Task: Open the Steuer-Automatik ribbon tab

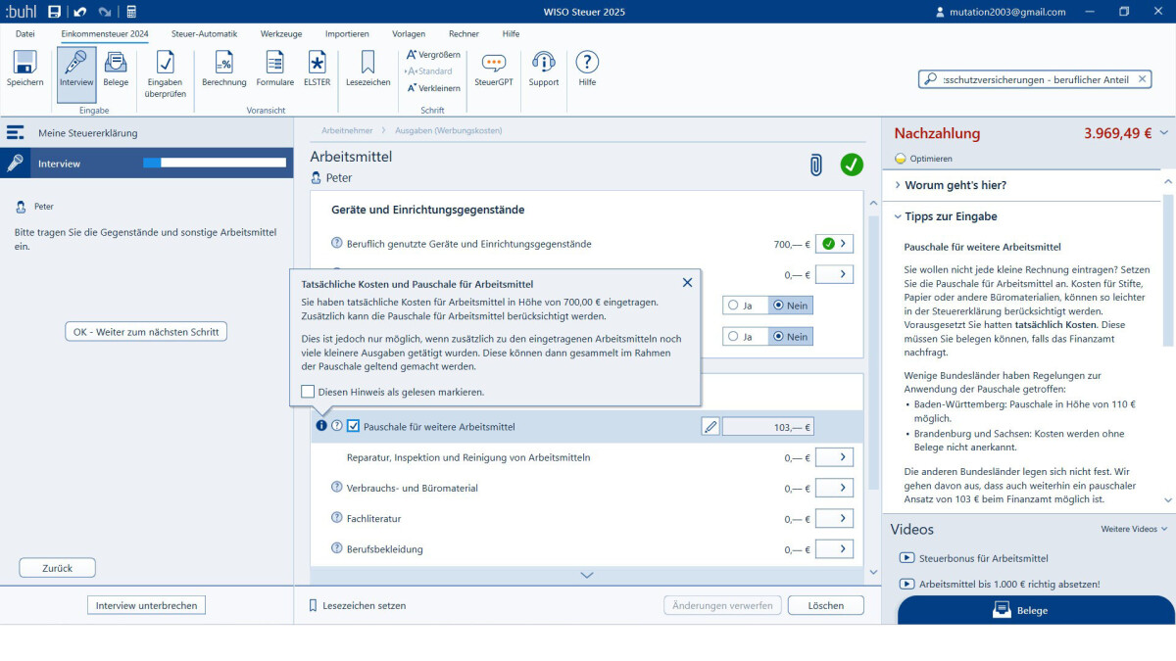Action: (x=204, y=34)
